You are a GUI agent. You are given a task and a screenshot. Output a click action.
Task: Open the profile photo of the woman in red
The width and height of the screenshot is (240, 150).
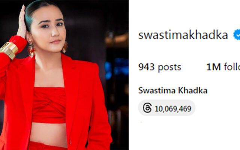(x=64, y=75)
